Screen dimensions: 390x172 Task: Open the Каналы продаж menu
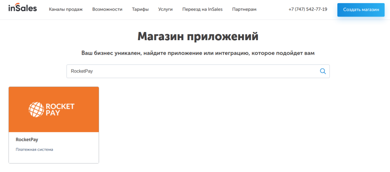(x=66, y=9)
